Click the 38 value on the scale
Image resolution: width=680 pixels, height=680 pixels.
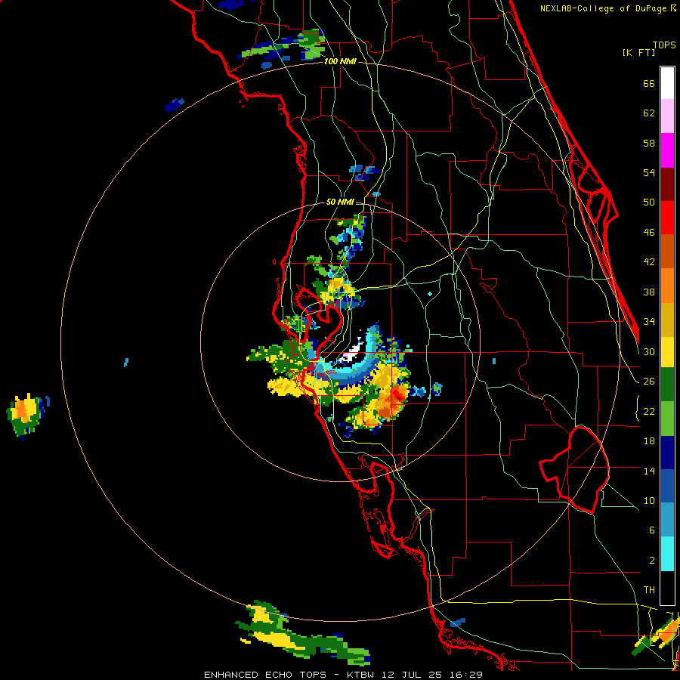click(649, 292)
